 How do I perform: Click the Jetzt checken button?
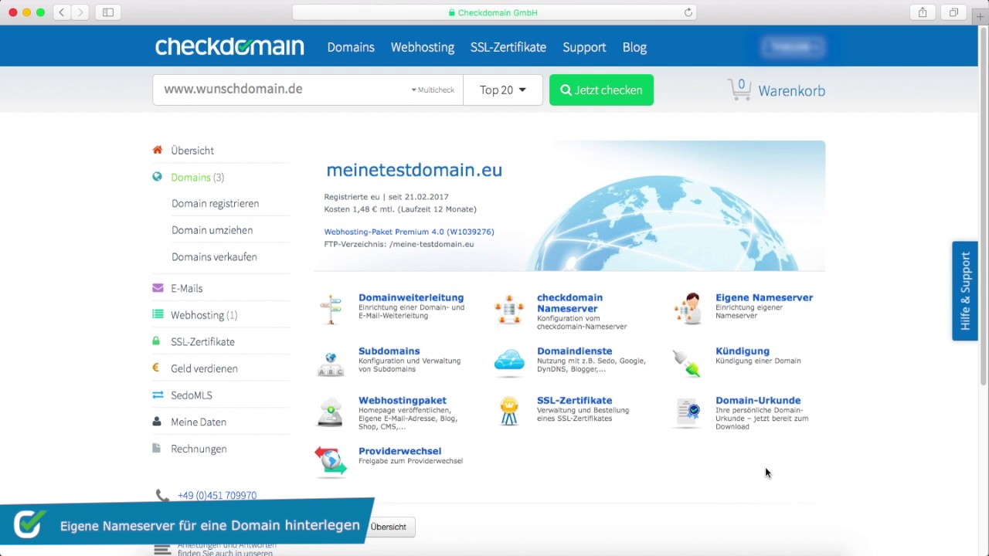[x=601, y=90]
